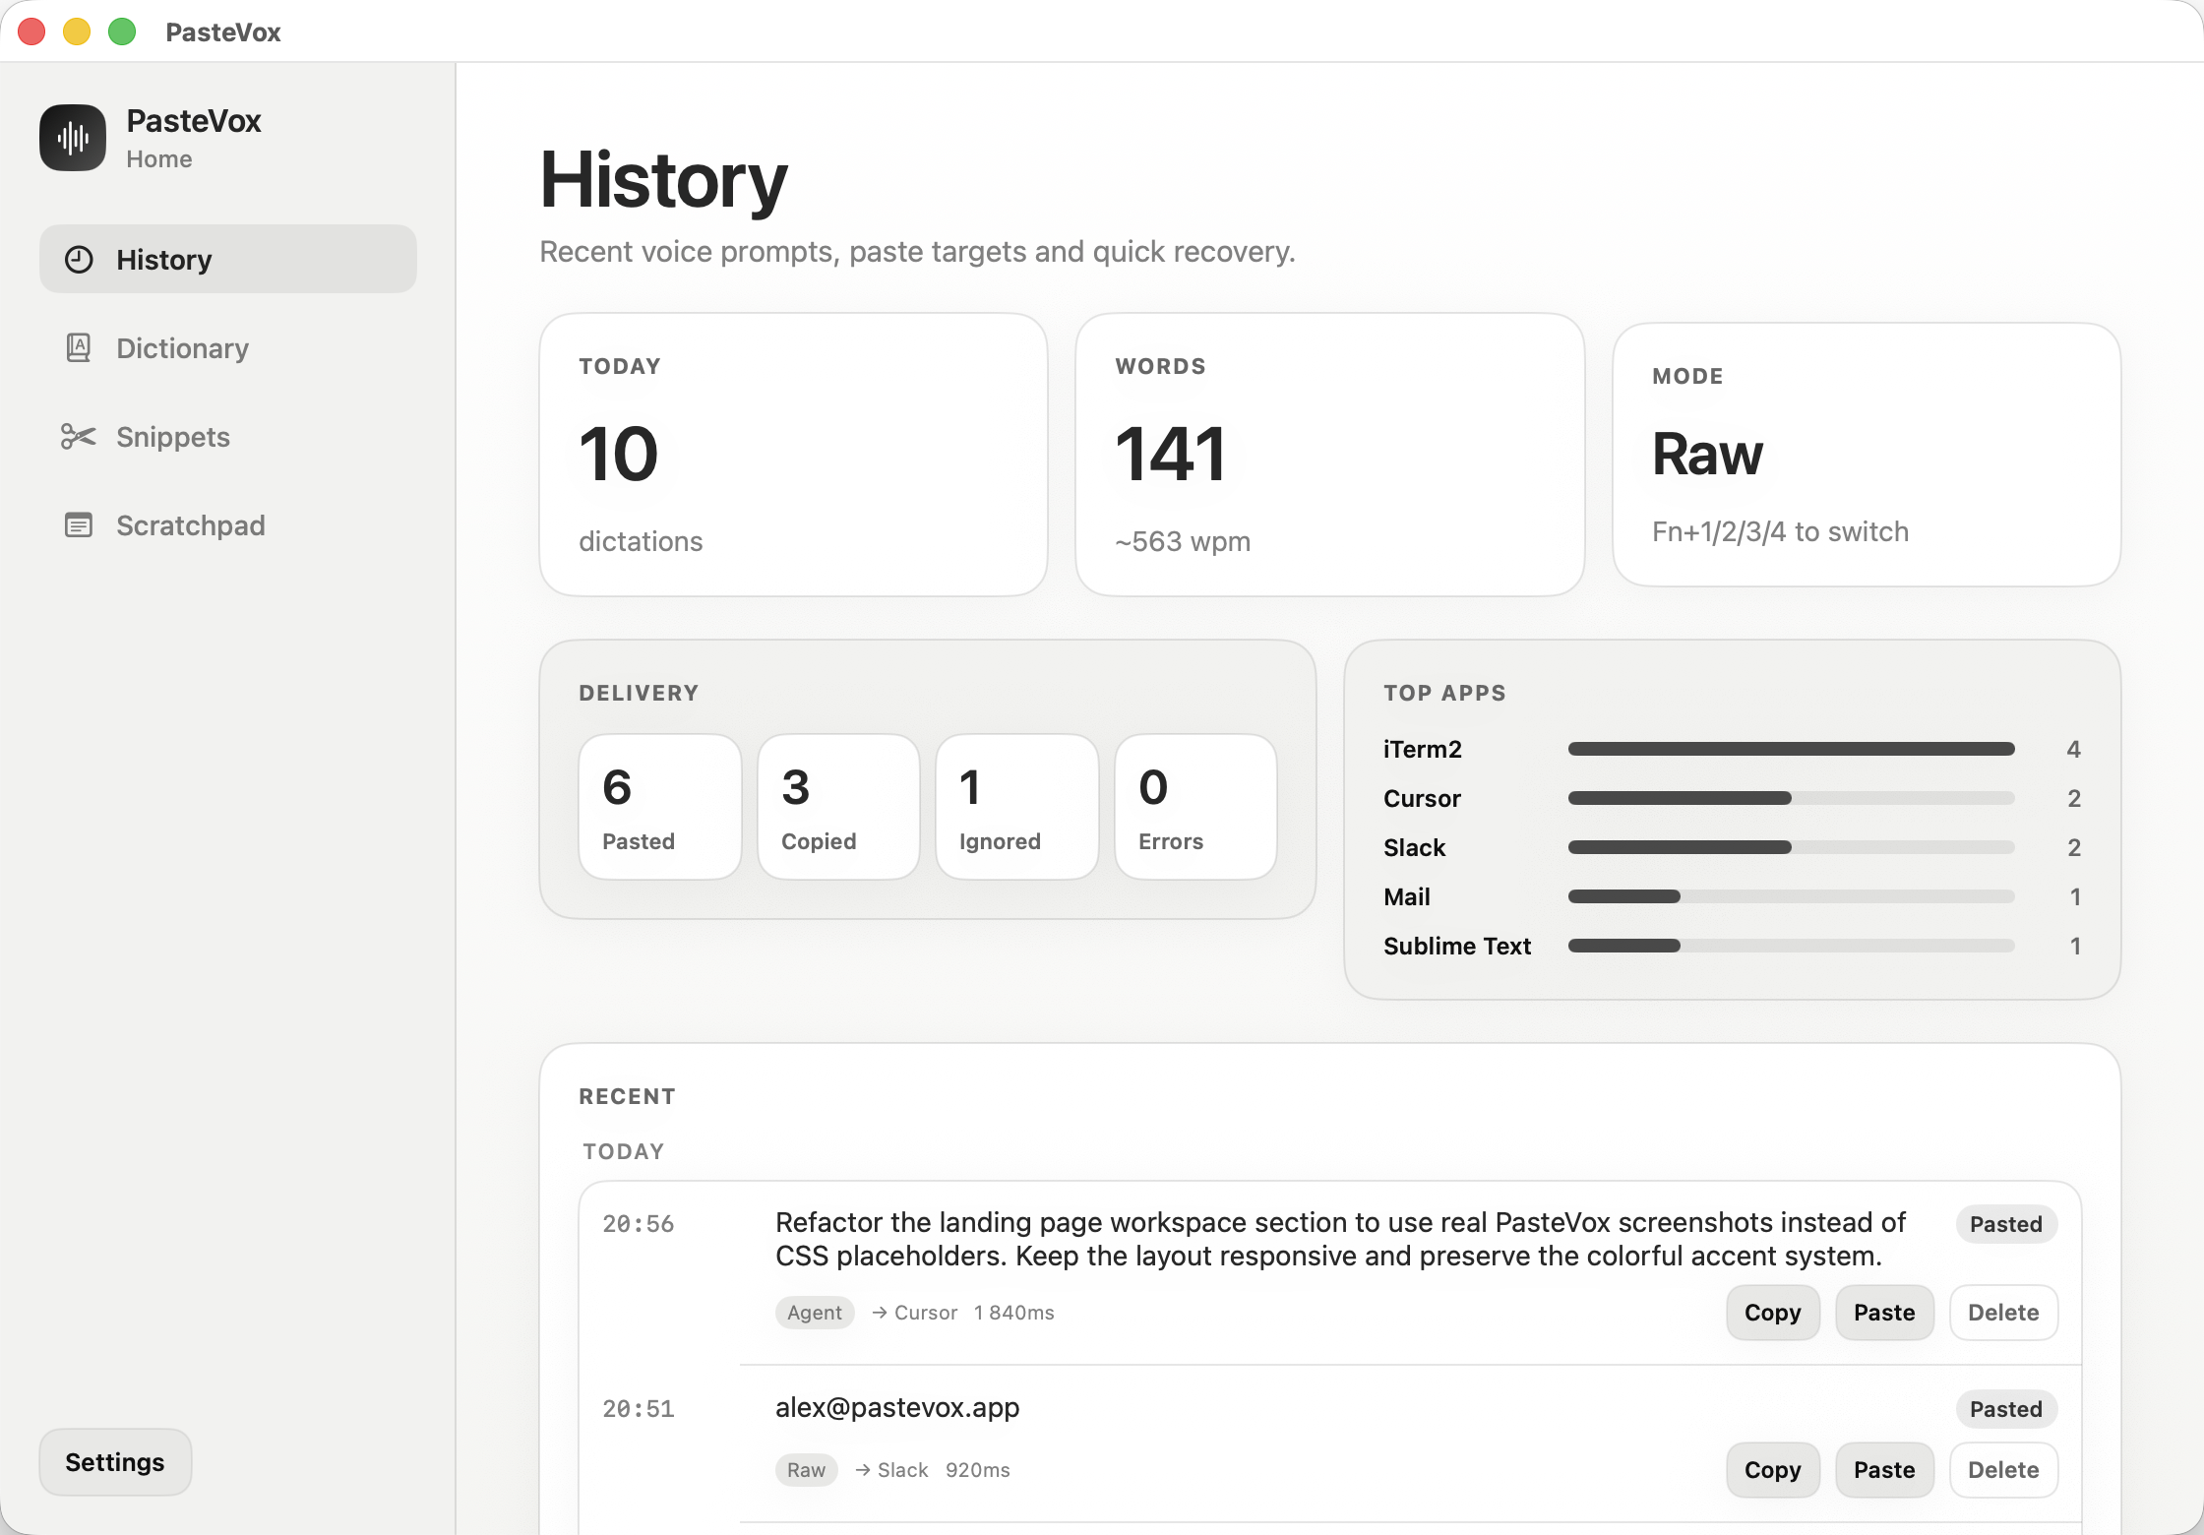This screenshot has width=2204, height=1535.
Task: Click the refactor landing page prompt text
Action: [1340, 1239]
